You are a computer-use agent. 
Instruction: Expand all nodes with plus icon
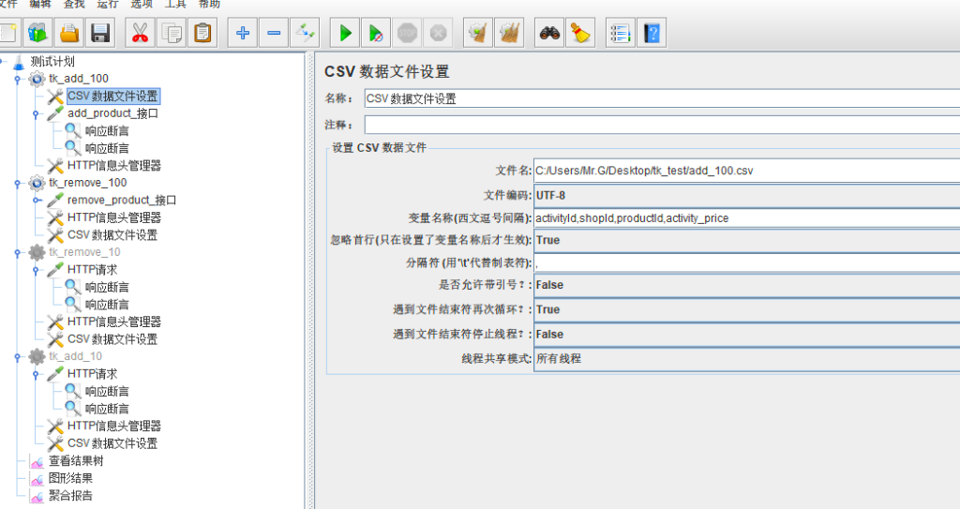point(243,33)
